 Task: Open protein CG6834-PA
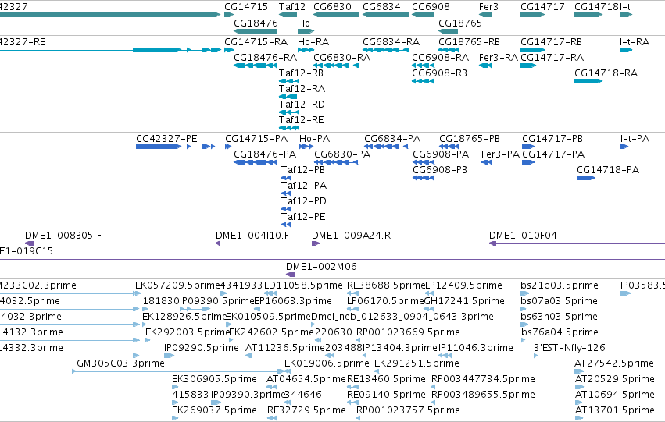pyautogui.click(x=392, y=139)
